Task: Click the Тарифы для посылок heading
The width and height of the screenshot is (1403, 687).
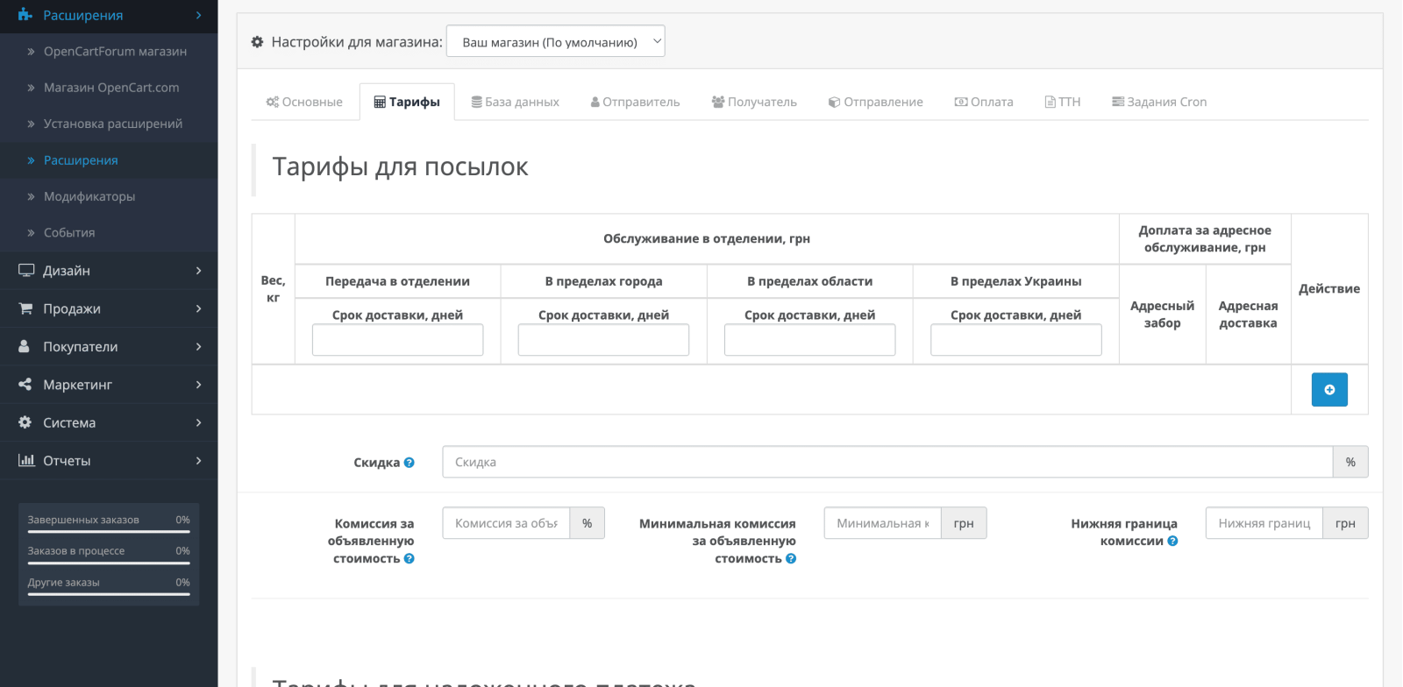Action: point(400,166)
